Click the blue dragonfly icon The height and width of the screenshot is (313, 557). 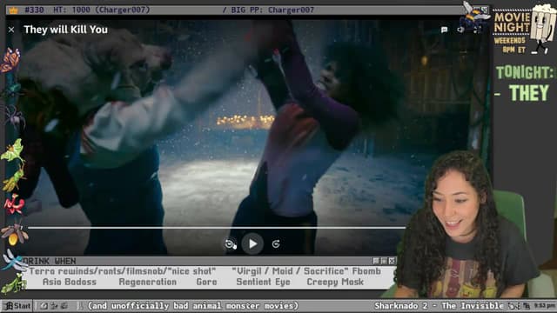(x=14, y=261)
